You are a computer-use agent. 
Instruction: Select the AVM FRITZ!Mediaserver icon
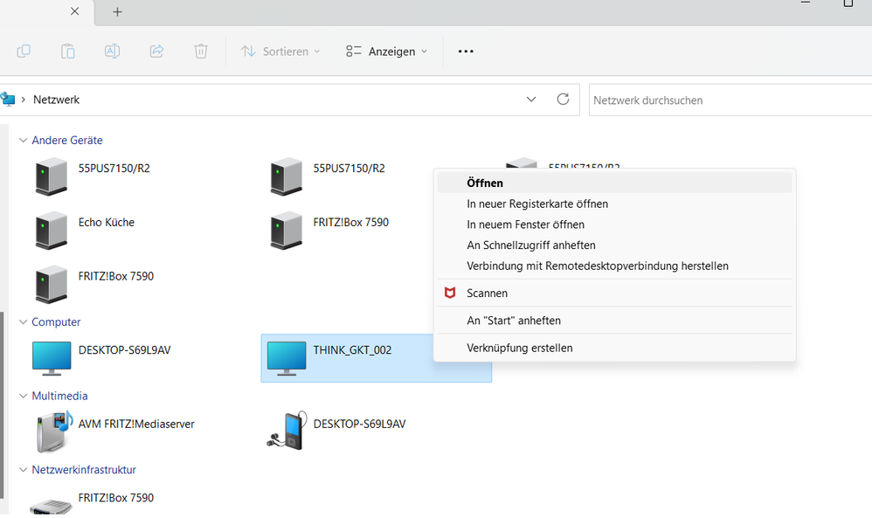52,432
